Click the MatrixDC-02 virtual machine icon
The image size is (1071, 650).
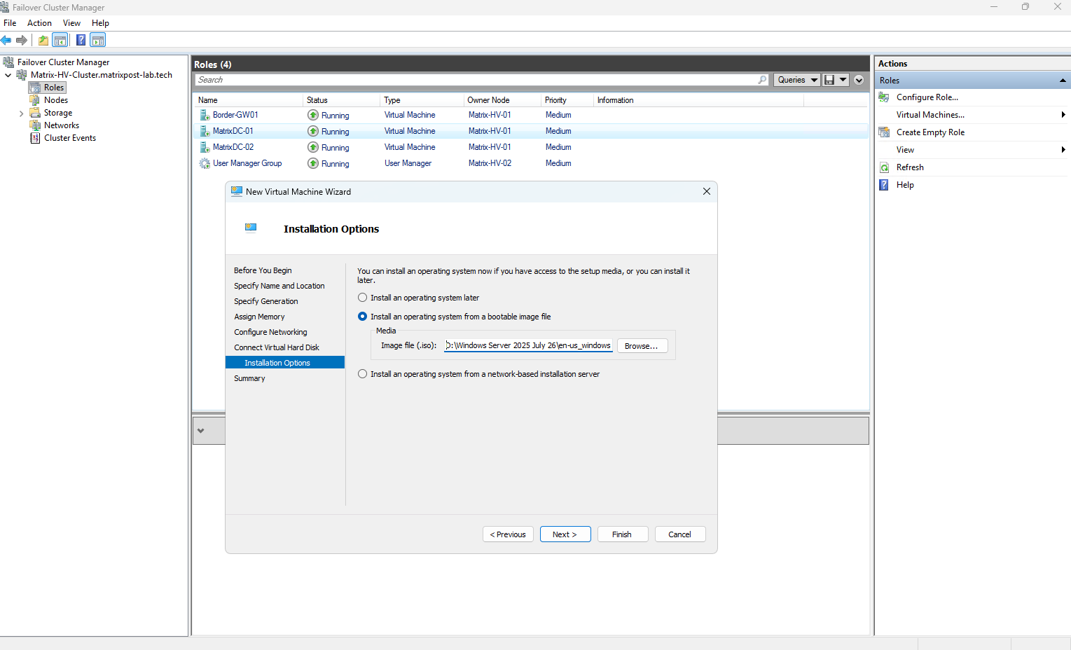tap(205, 147)
